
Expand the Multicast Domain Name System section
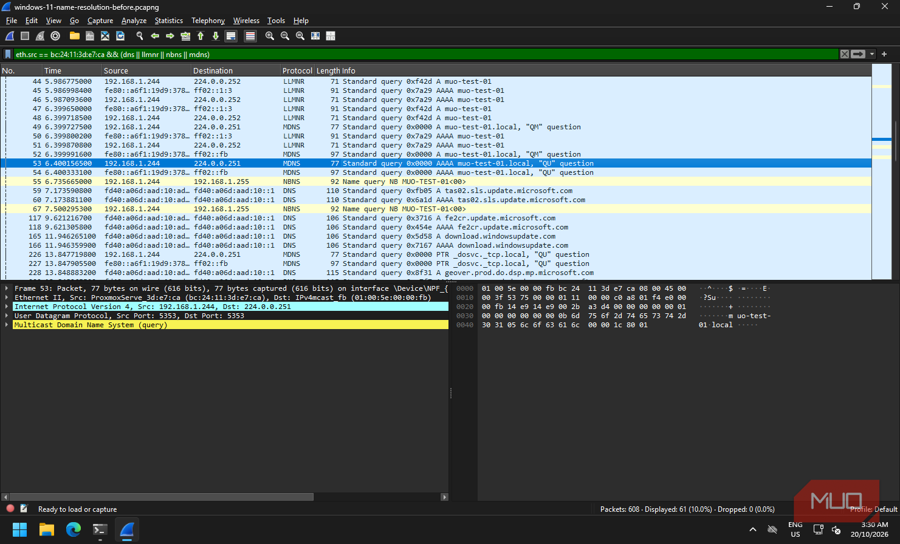[7, 325]
